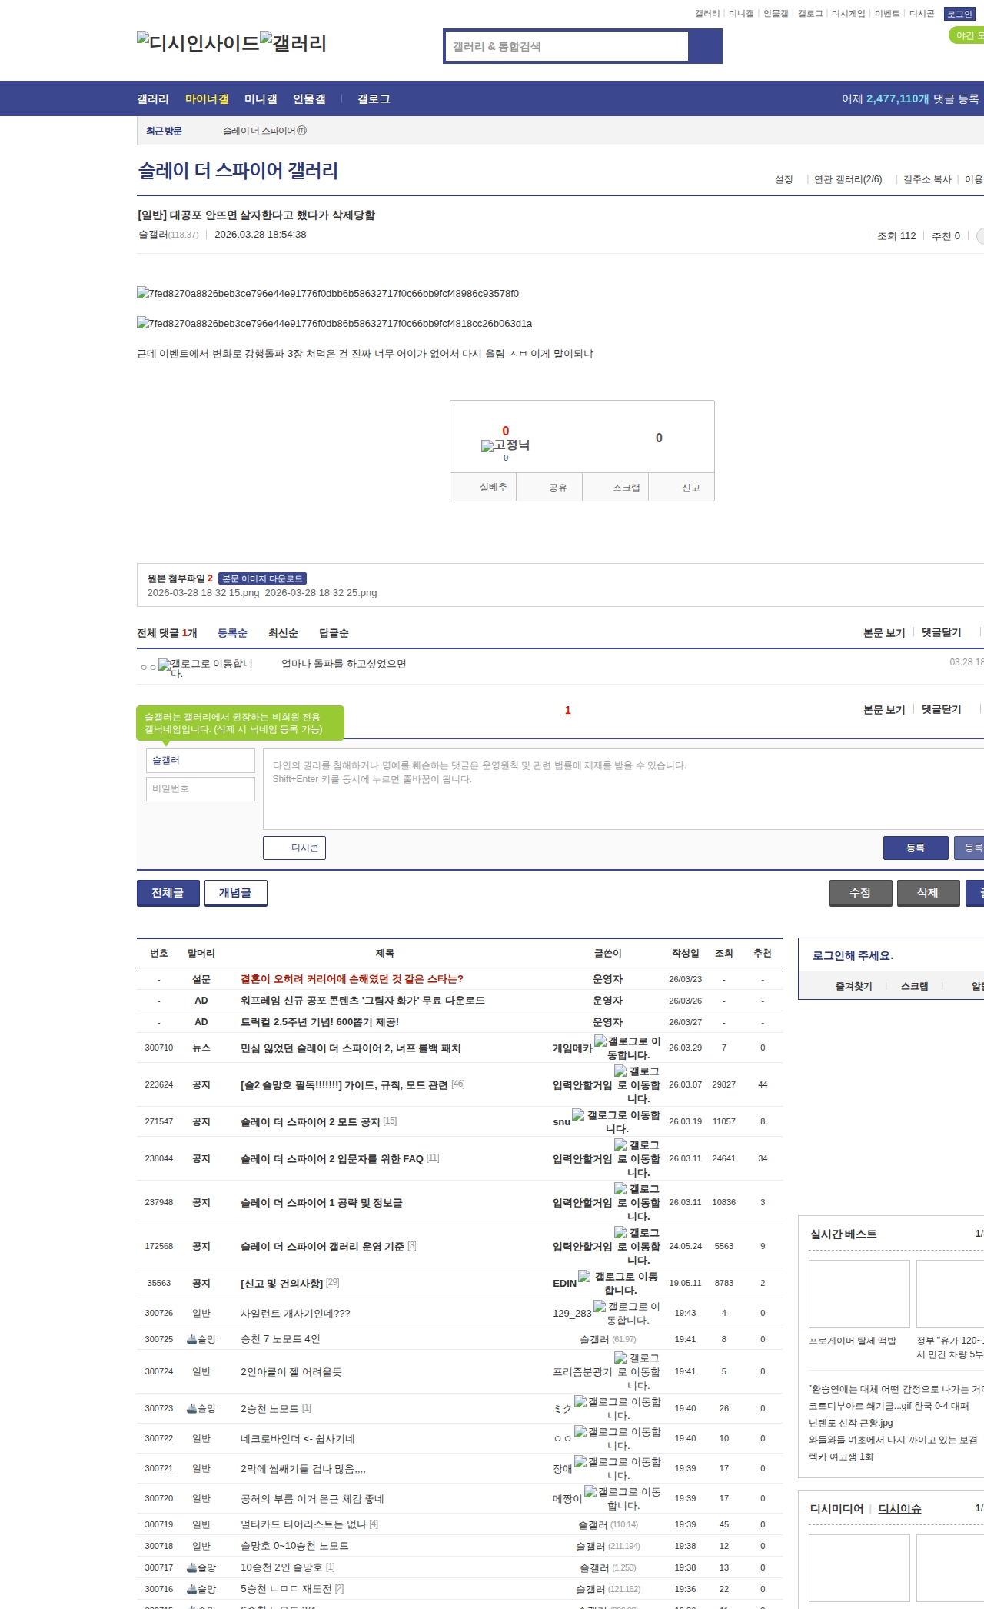The image size is (984, 1609).
Task: Collapse comments with 댓글닫기 above the comment list
Action: click(941, 632)
